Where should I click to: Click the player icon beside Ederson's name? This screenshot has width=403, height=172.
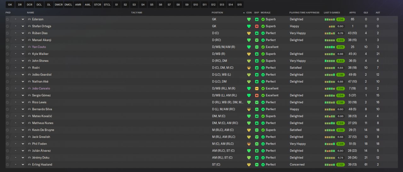(x=29, y=19)
